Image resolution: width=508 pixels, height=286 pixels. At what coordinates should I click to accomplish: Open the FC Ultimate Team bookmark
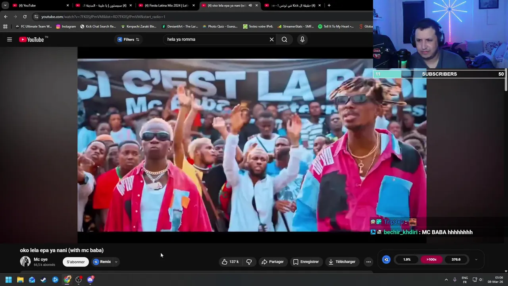click(33, 27)
